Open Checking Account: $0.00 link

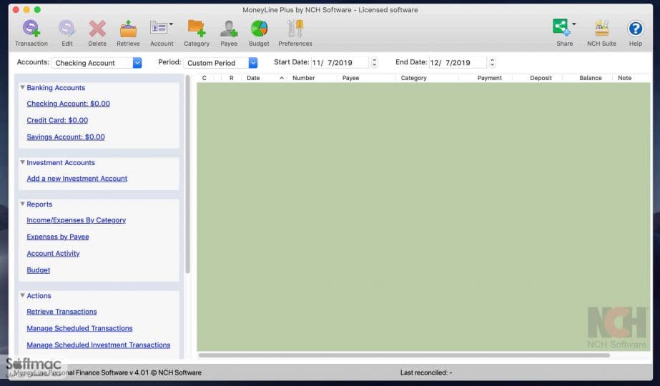pyautogui.click(x=68, y=104)
